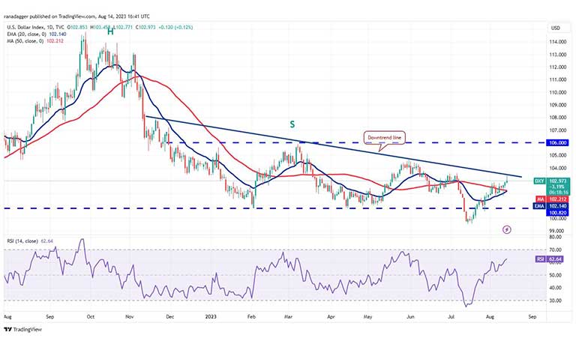Click the 114.000 price axis label
The image size is (576, 347).
pyautogui.click(x=558, y=42)
